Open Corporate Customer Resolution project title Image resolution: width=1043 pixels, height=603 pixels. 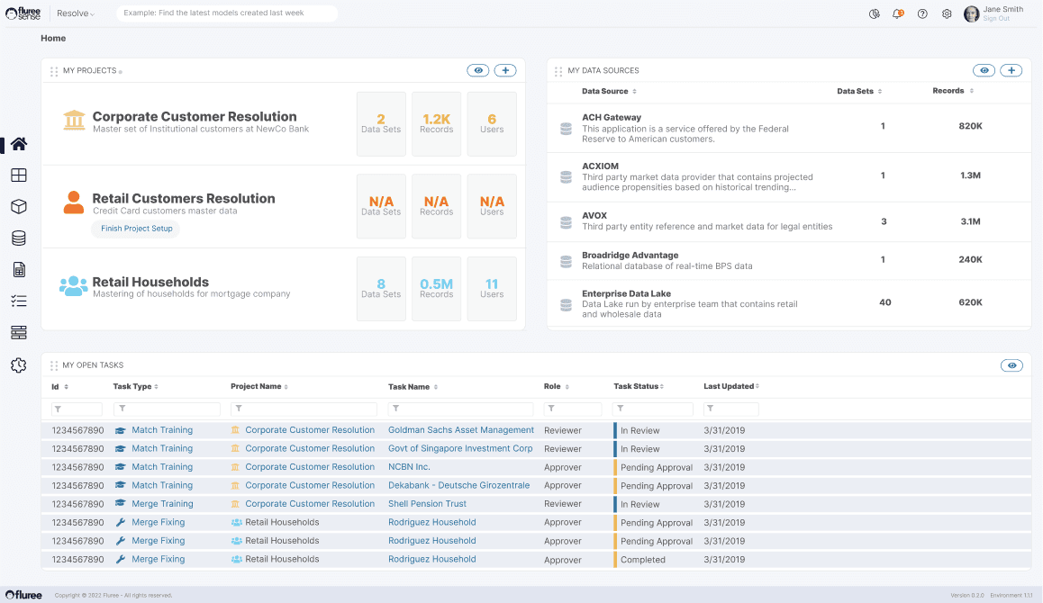click(195, 116)
